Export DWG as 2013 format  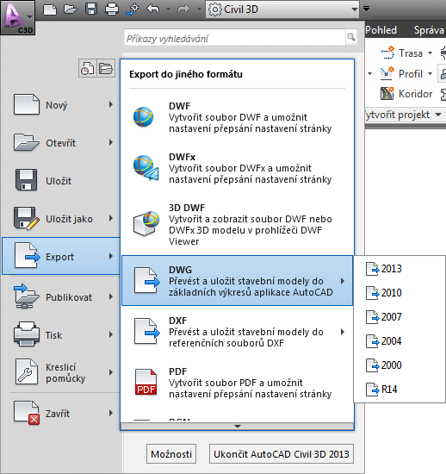point(400,269)
